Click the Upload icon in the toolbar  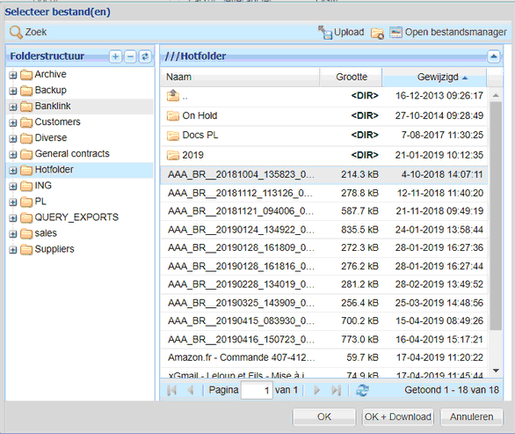click(325, 33)
